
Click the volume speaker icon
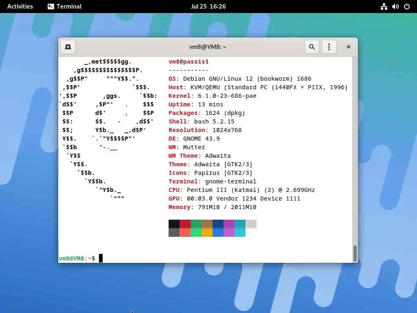tap(395, 7)
